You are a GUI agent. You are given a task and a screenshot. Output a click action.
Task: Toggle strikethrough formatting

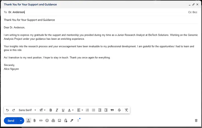pos(119,110)
